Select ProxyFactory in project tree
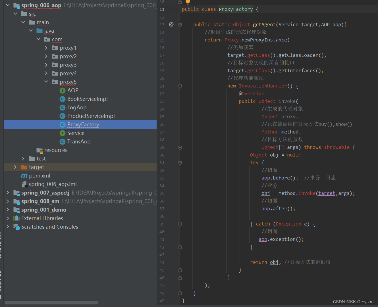The image size is (378, 307). pos(80,124)
